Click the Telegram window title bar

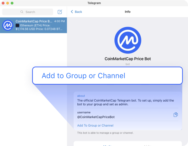(94, 3)
